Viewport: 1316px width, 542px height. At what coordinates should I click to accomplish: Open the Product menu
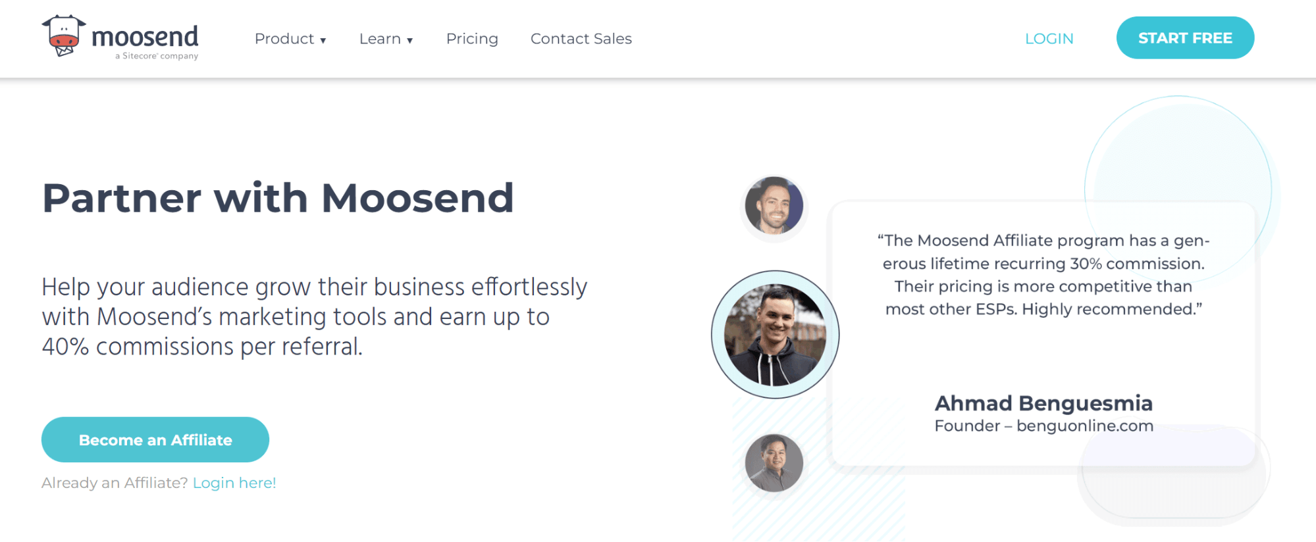point(284,39)
